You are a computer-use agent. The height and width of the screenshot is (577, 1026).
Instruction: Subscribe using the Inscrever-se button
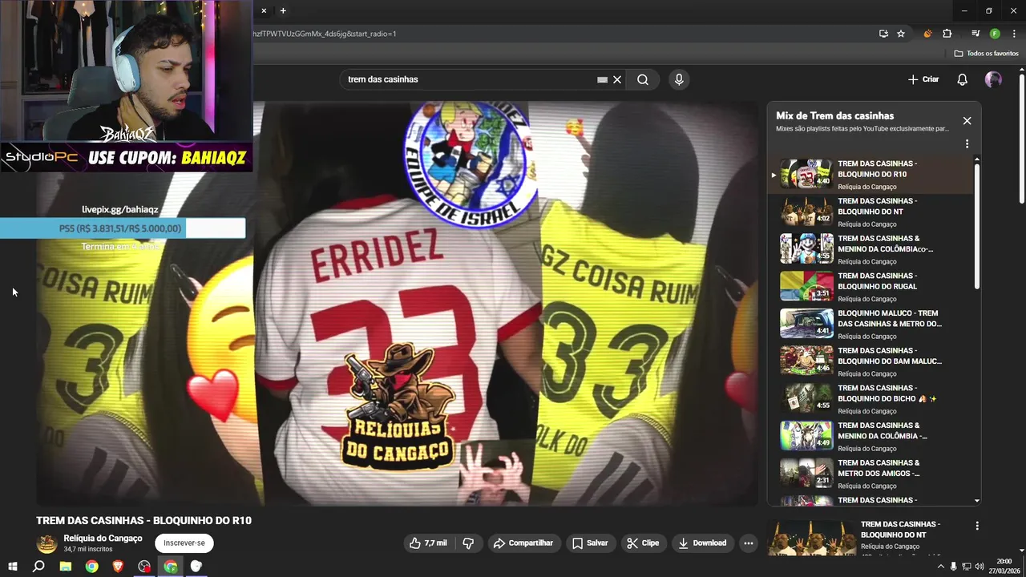(x=184, y=543)
